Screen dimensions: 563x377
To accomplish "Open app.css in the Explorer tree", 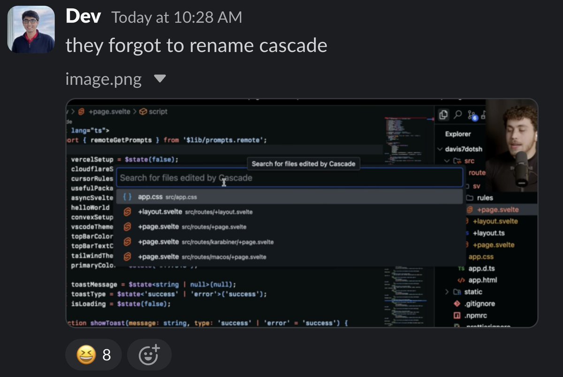I will pyautogui.click(x=481, y=257).
